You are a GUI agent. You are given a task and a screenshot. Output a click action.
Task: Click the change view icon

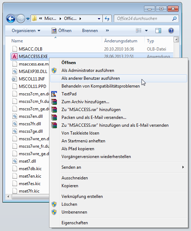click(x=139, y=31)
